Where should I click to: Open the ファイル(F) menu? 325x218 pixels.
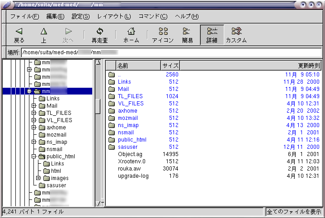(24, 16)
